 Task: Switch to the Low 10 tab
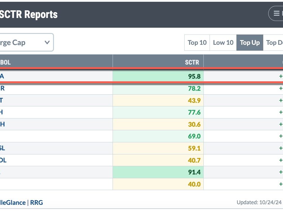coord(223,43)
